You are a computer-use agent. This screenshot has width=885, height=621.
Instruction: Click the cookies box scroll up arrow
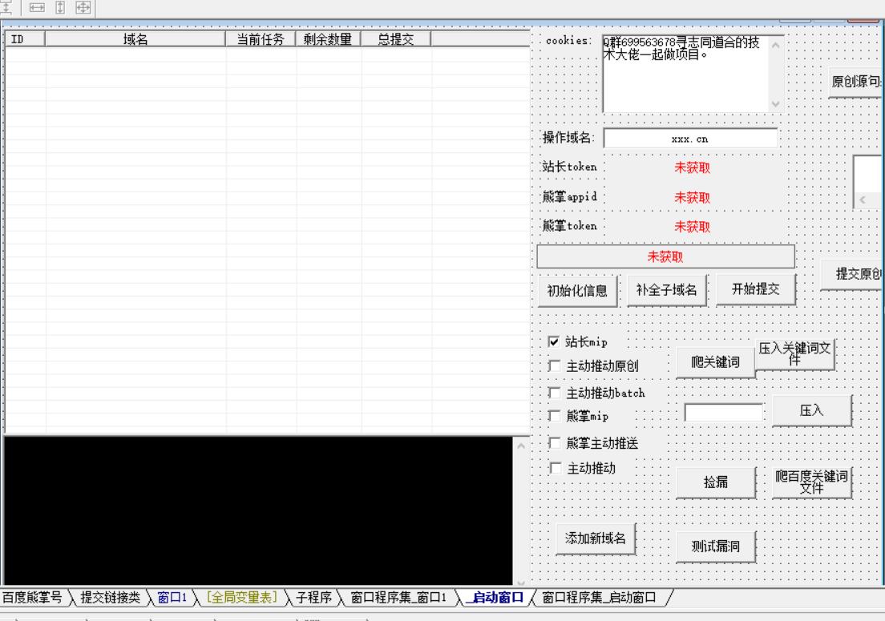pos(775,45)
